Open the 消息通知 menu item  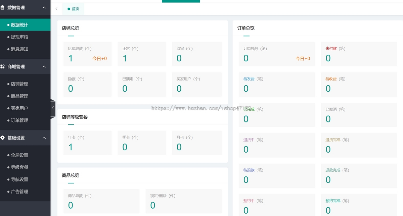coord(25,49)
